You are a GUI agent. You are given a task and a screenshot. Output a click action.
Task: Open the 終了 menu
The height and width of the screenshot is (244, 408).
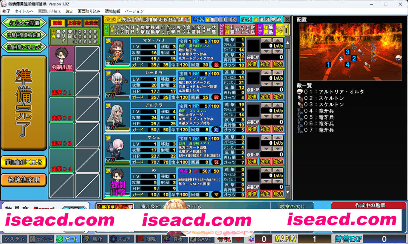(x=6, y=11)
